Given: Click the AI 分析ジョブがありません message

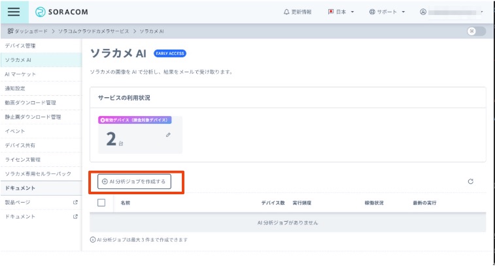Looking at the screenshot, I should [288, 223].
